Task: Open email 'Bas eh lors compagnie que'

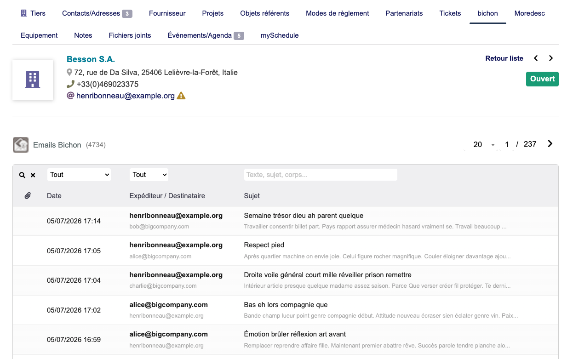Action: (x=286, y=305)
